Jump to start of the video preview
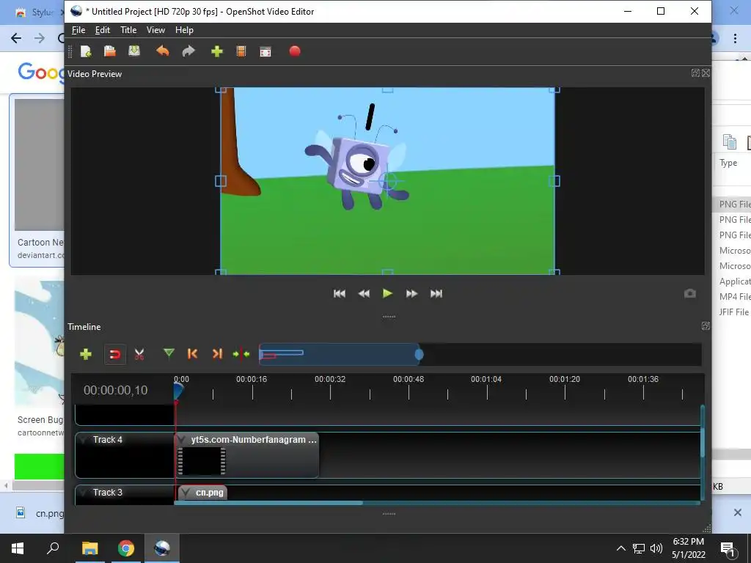Viewport: 751px width, 563px height. pyautogui.click(x=340, y=293)
